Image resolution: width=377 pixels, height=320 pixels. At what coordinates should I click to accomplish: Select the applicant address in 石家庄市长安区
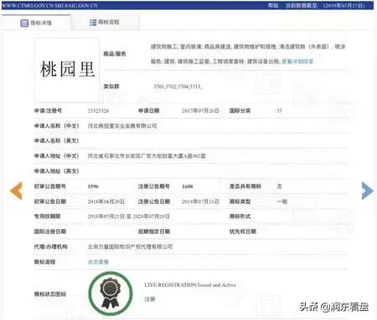click(147, 156)
